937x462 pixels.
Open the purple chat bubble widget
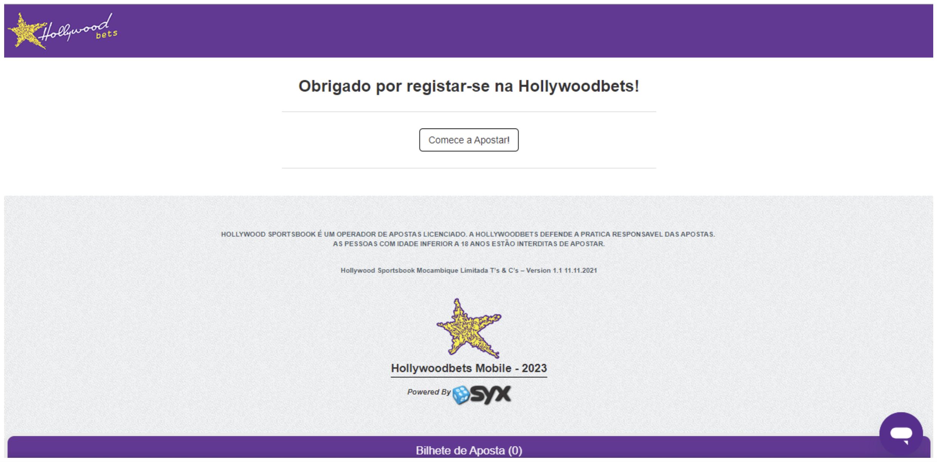(x=901, y=433)
